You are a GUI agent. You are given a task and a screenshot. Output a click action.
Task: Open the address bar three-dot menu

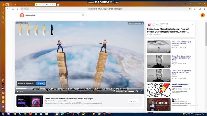coord(194,9)
